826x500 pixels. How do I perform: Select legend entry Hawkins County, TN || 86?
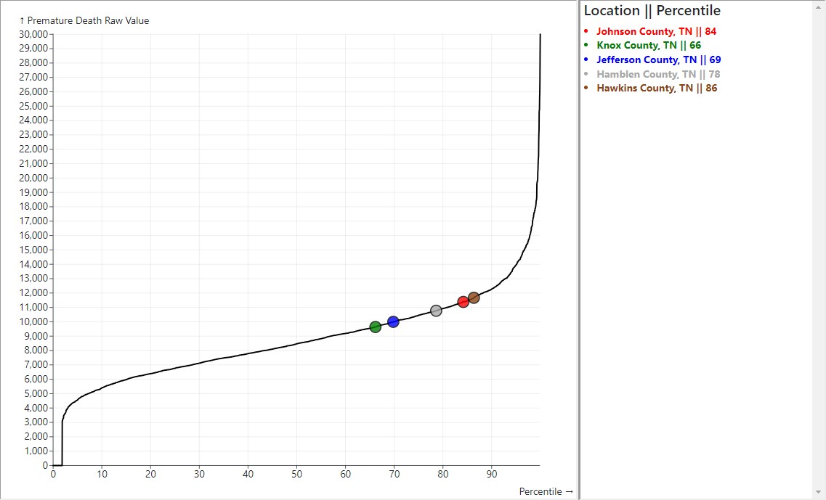[x=657, y=89]
